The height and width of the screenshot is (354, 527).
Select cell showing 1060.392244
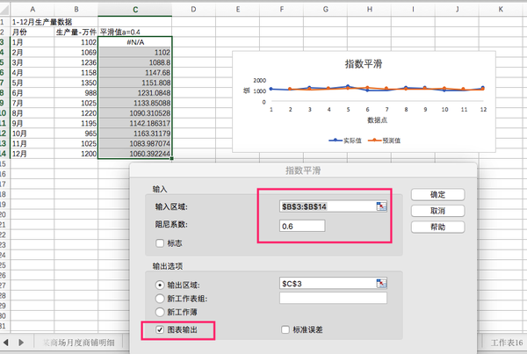tap(135, 154)
